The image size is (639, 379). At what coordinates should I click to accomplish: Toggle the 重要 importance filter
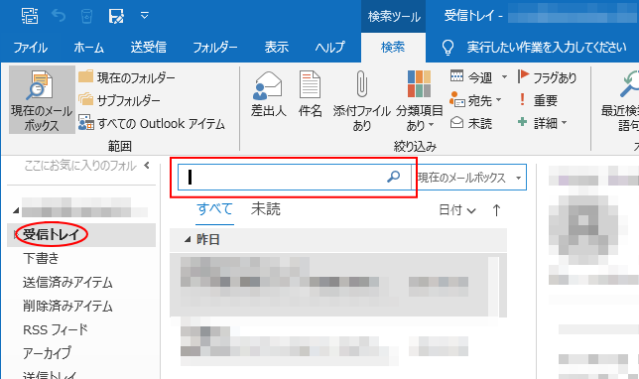point(538,100)
